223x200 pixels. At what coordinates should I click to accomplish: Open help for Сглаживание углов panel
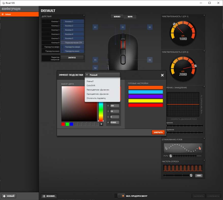coord(204,138)
